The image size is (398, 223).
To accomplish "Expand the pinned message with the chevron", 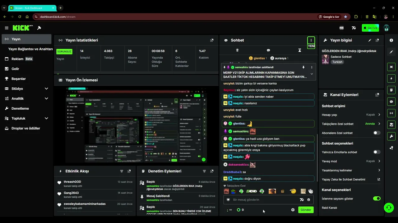I will 312,74.
